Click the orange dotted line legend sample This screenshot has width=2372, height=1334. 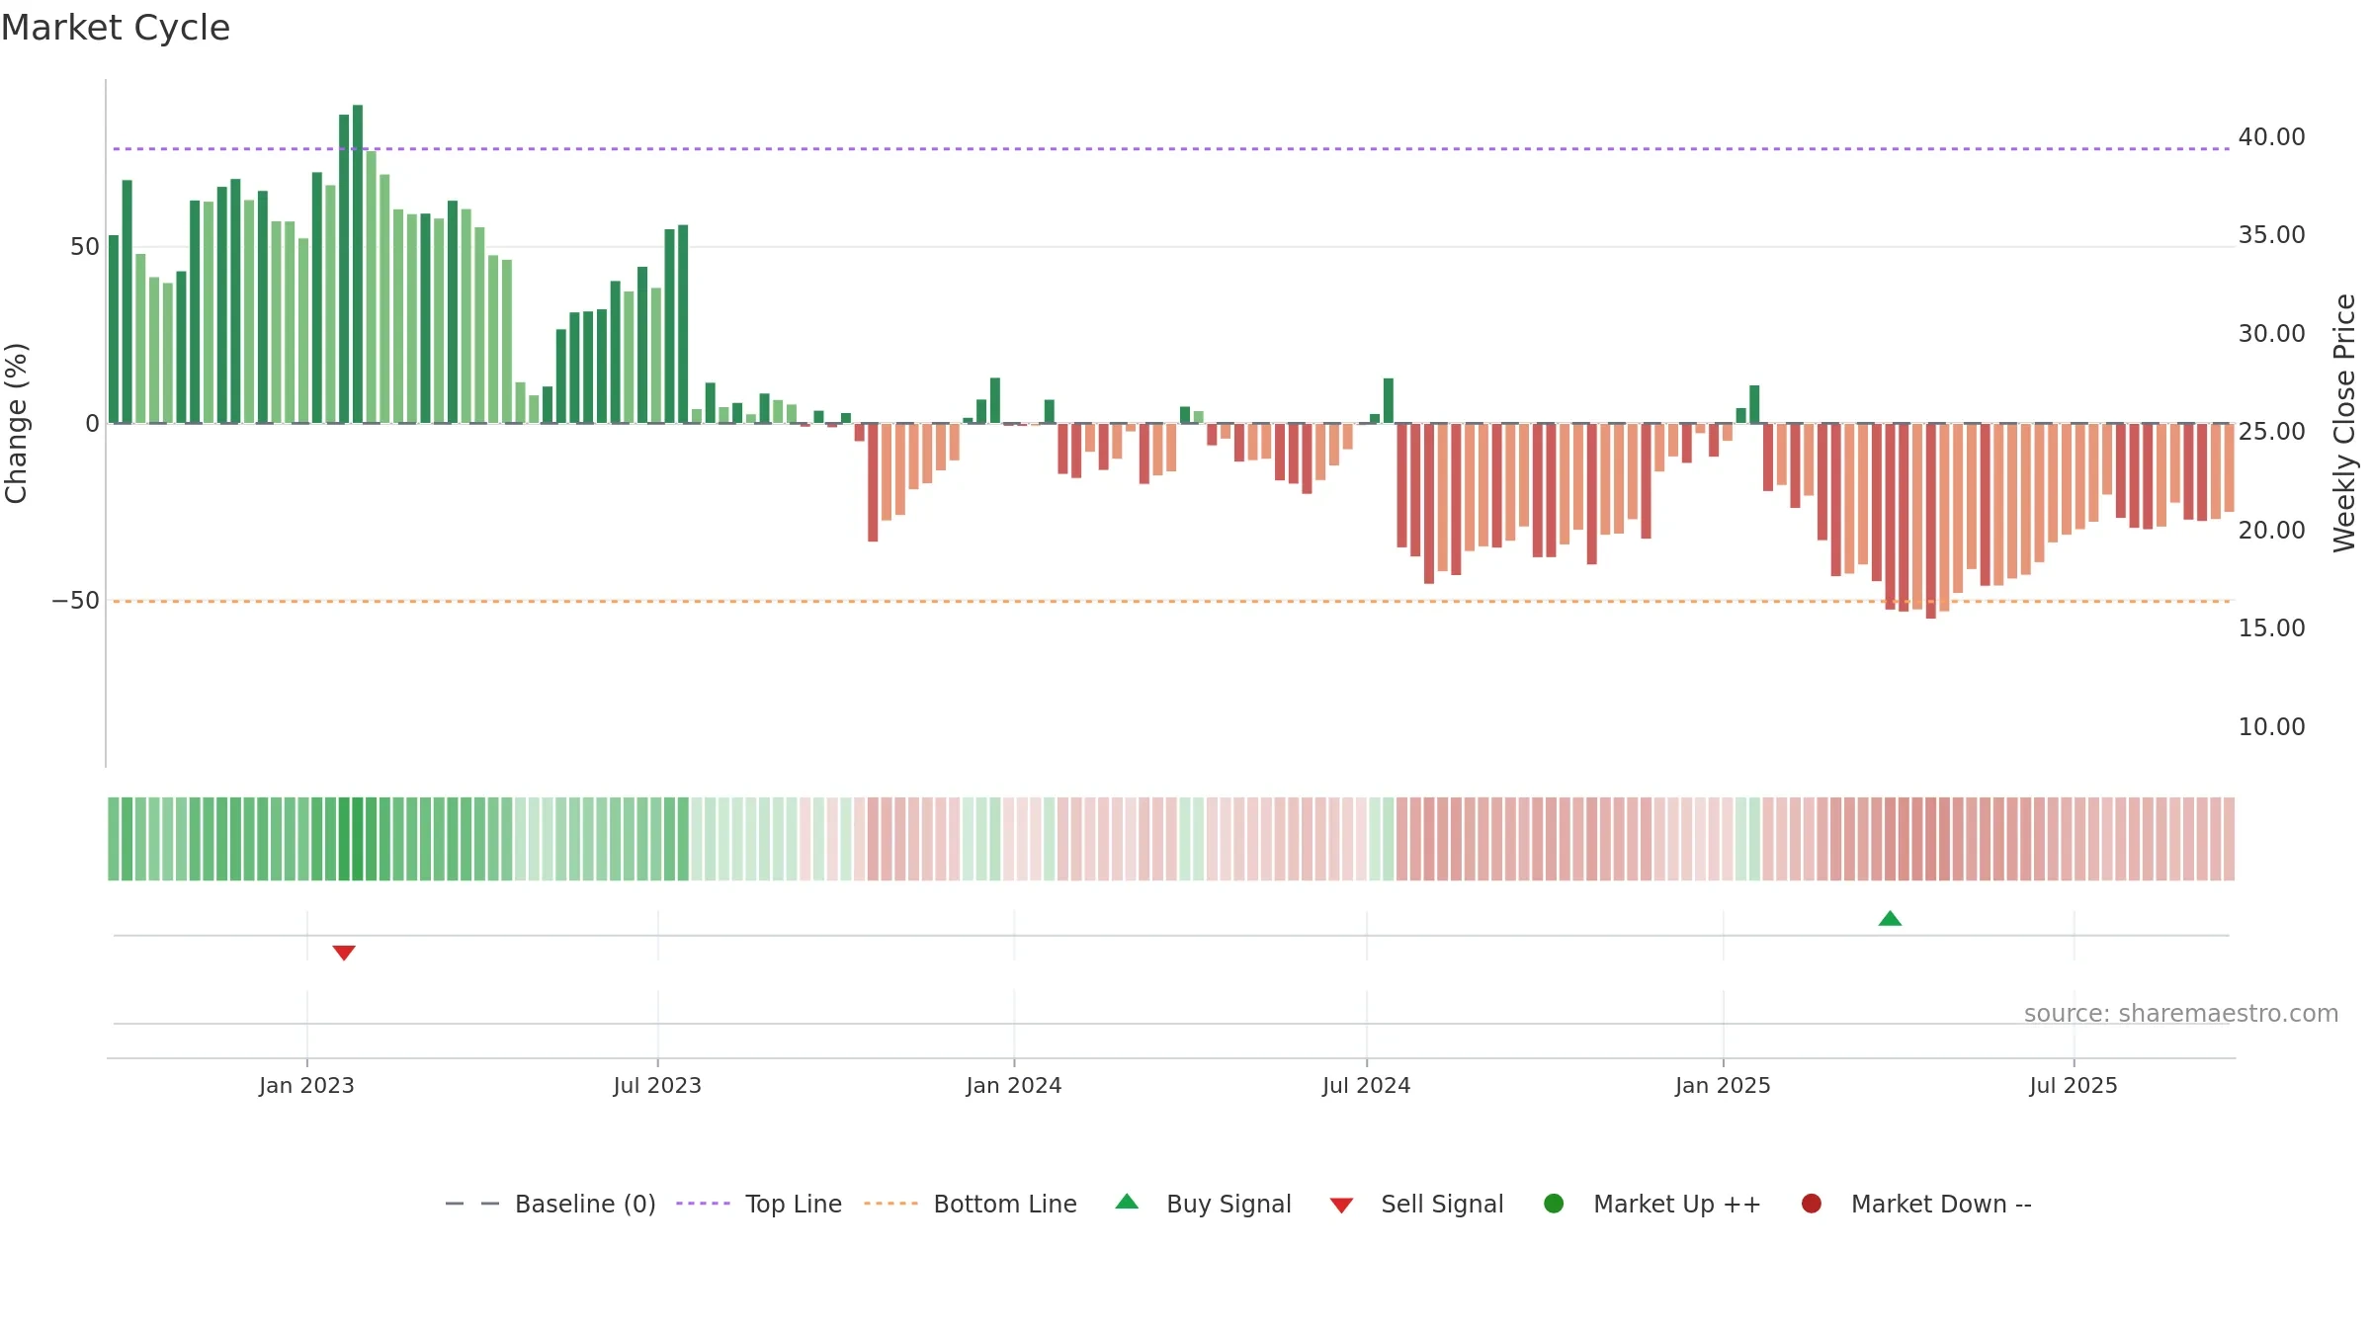click(x=890, y=1204)
